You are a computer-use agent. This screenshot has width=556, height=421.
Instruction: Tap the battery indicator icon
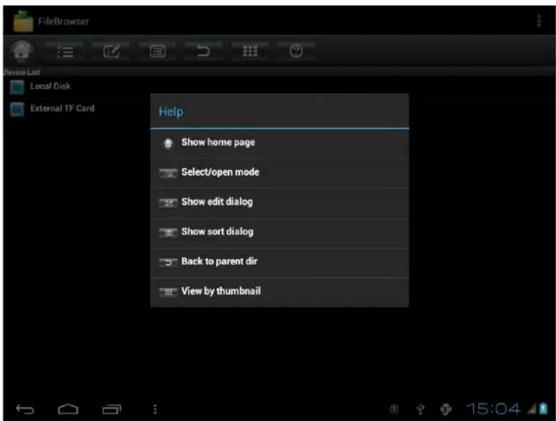[543, 408]
